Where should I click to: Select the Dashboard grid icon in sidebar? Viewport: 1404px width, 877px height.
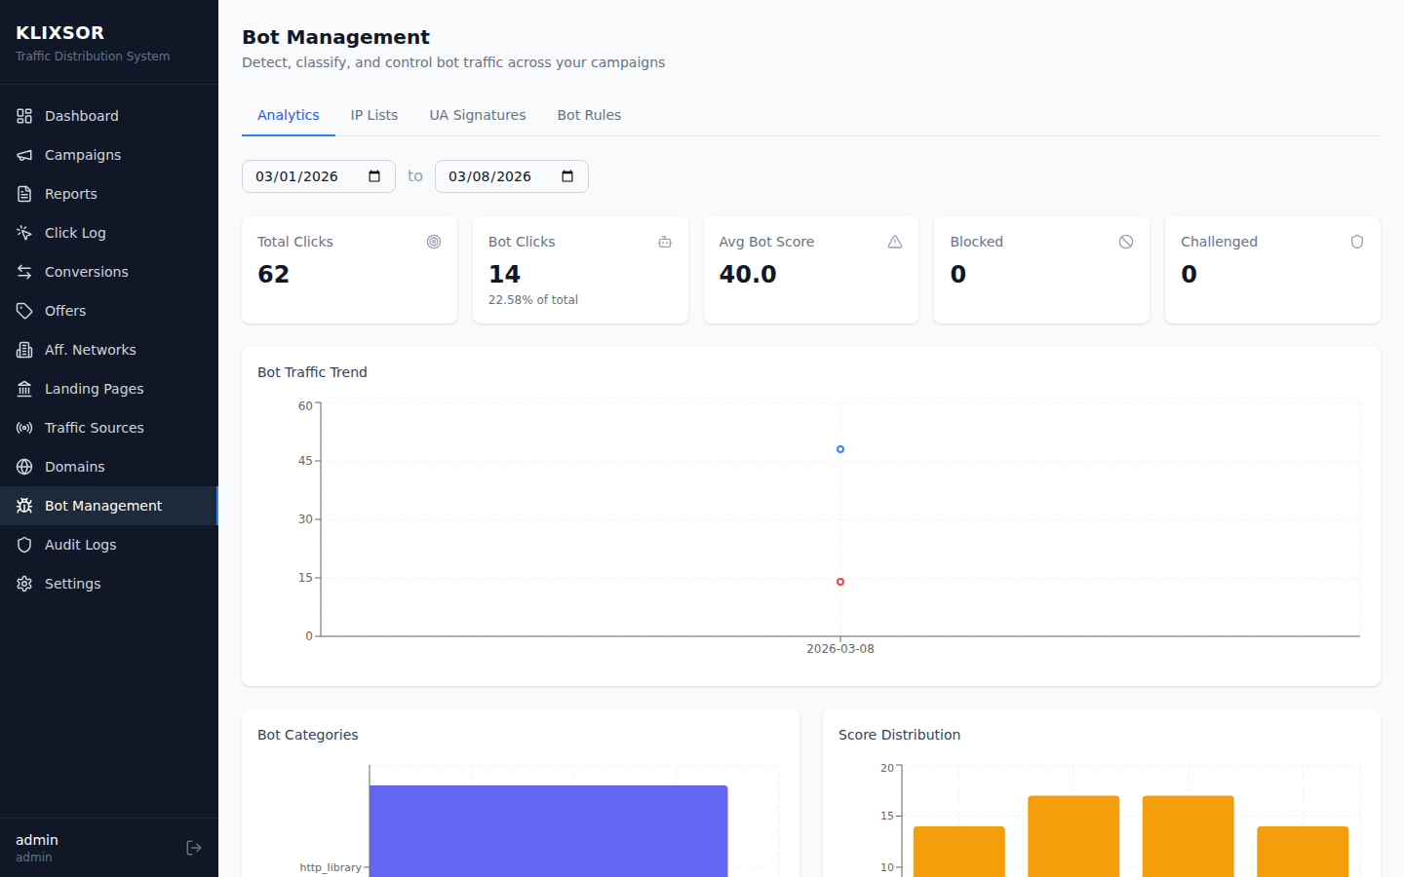pos(22,115)
